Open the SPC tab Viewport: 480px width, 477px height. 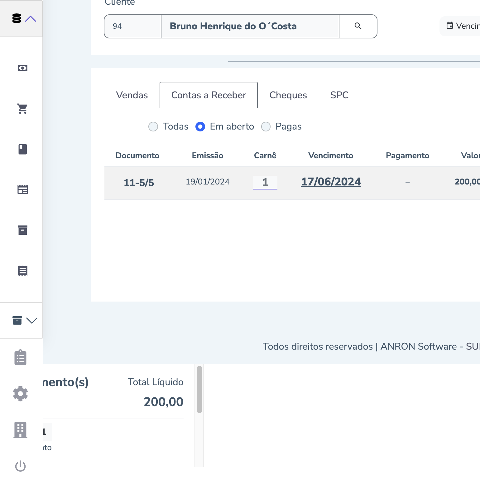click(x=339, y=95)
